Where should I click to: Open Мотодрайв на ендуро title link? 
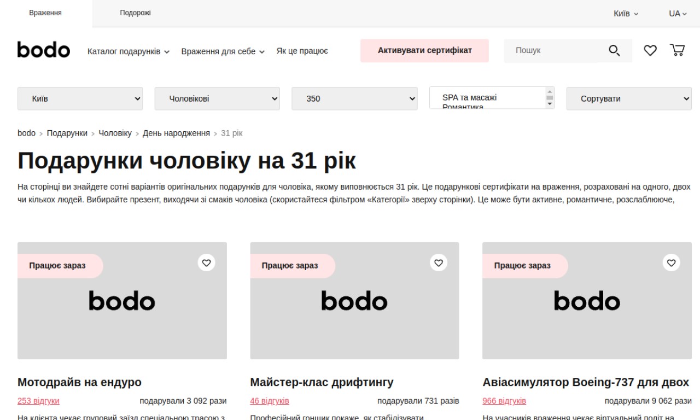coord(79,382)
